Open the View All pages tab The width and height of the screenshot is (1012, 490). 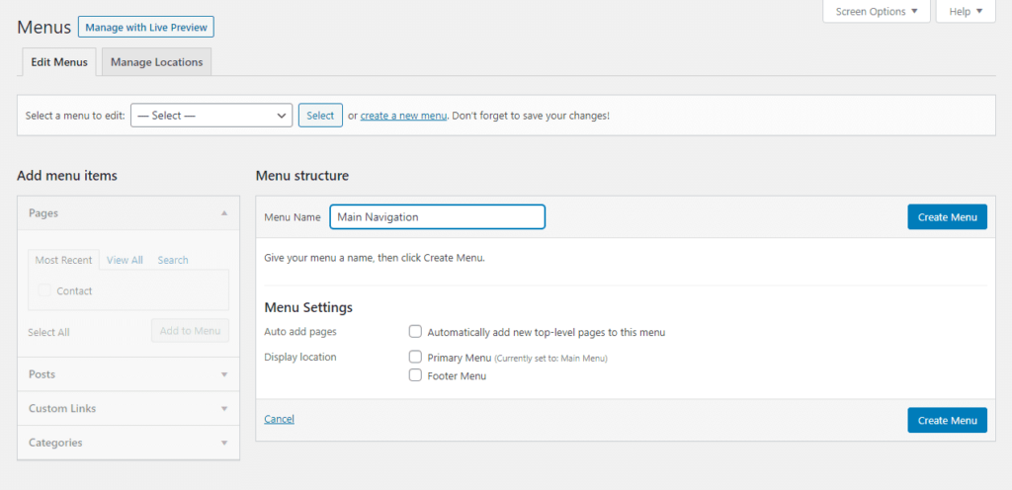(x=125, y=260)
